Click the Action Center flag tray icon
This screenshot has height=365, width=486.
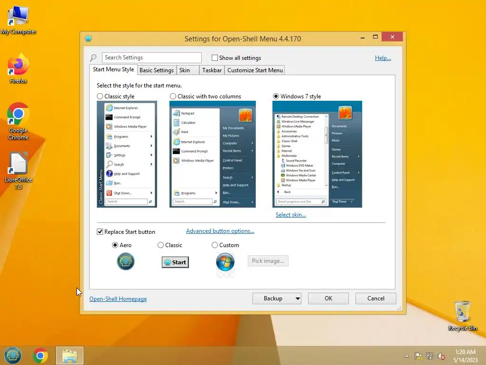click(418, 356)
